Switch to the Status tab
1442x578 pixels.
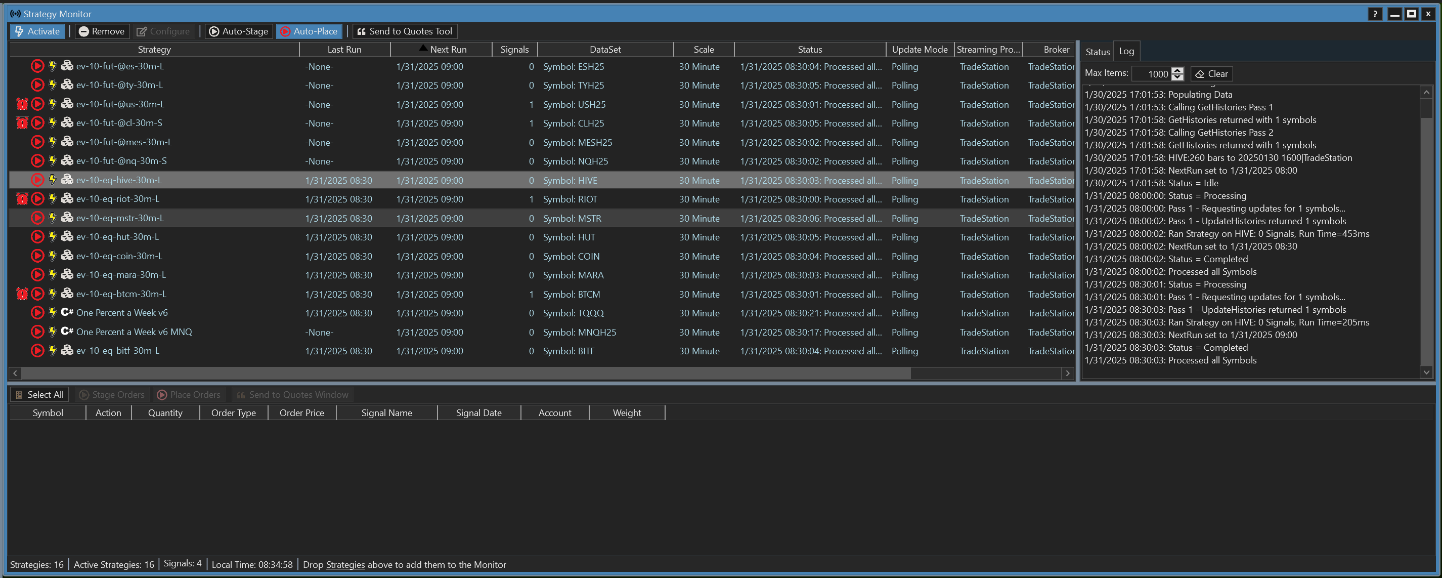click(1097, 52)
